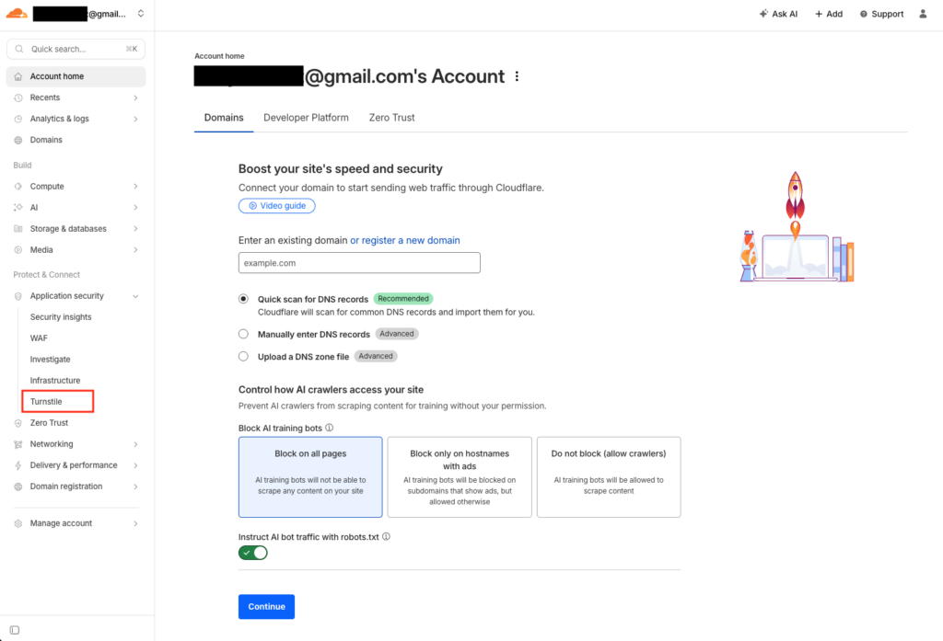Switch to the Zero Trust tab

[x=391, y=118]
